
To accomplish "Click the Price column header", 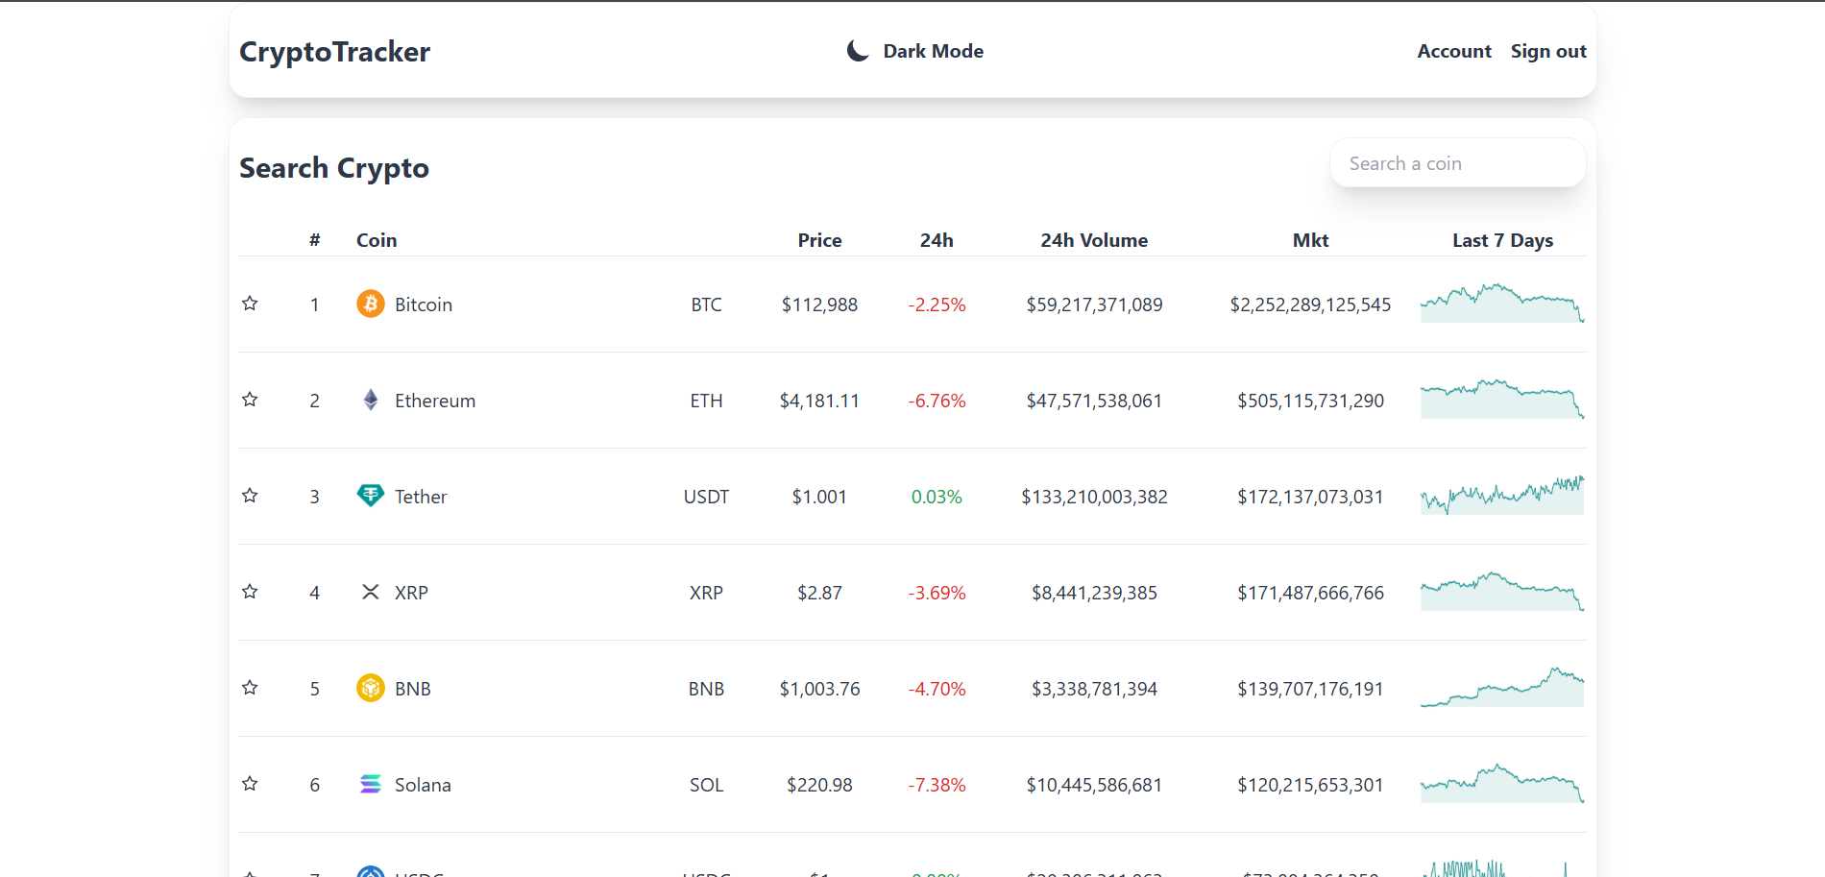I will click(819, 240).
